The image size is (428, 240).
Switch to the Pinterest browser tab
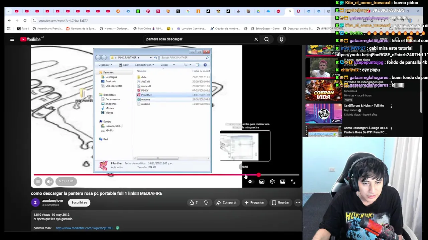pyautogui.click(x=148, y=11)
